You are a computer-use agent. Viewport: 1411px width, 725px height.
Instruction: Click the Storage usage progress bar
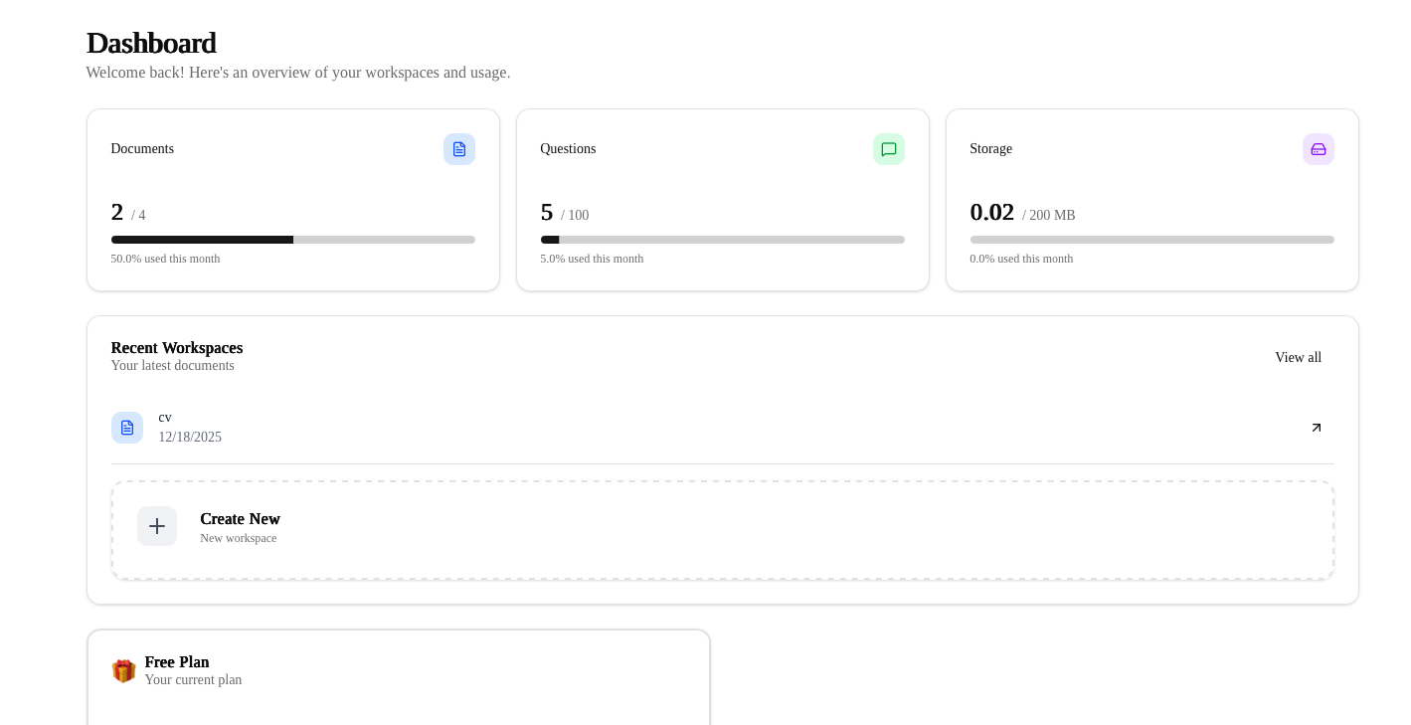[x=1152, y=240]
